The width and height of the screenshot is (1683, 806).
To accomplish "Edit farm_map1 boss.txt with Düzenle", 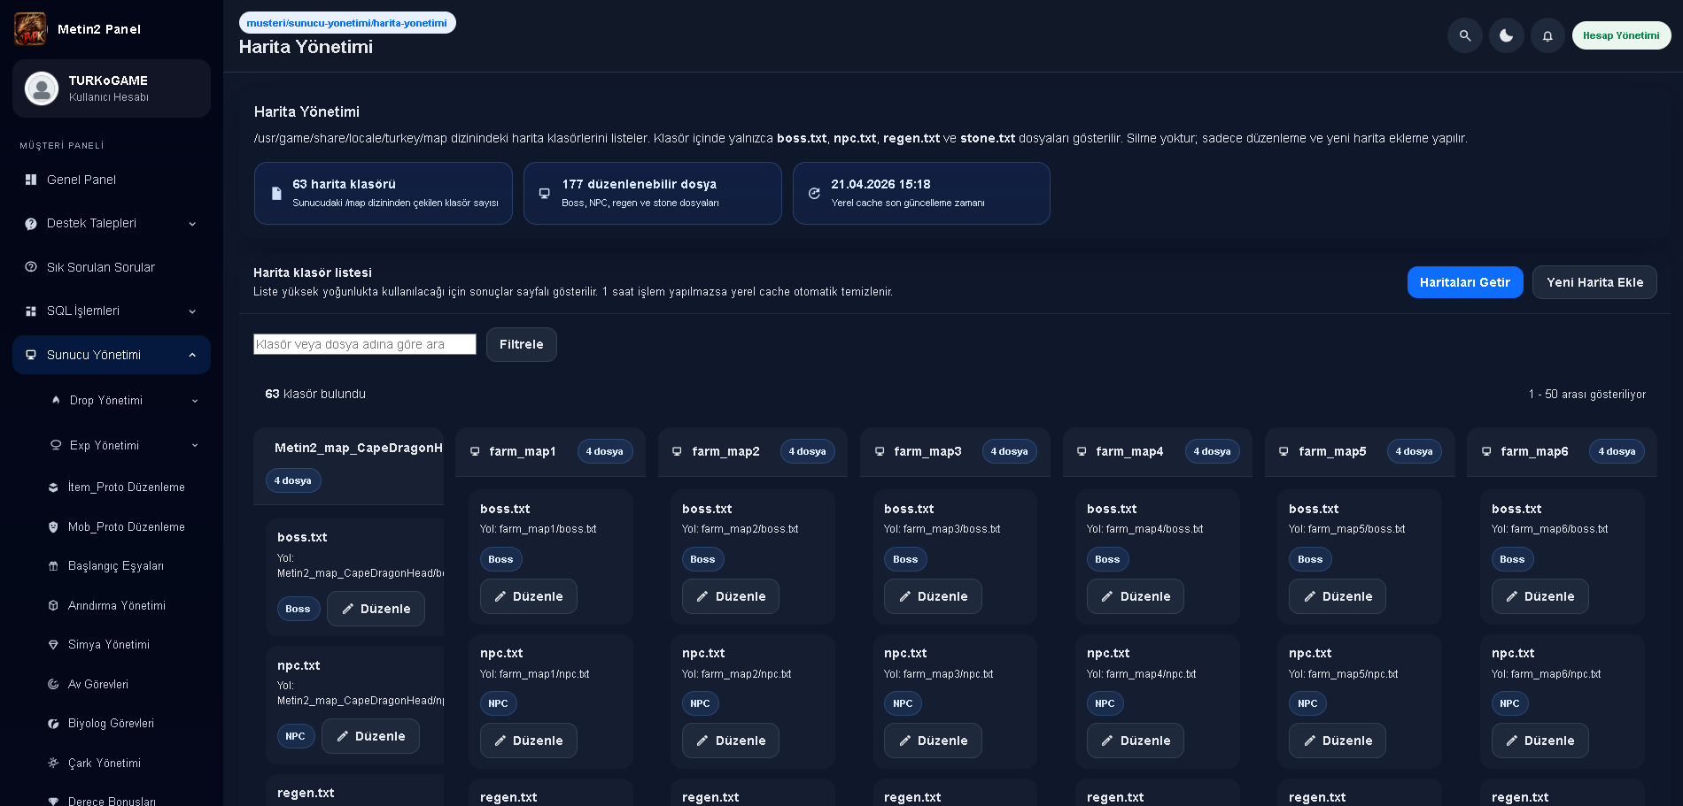I will click(x=529, y=596).
